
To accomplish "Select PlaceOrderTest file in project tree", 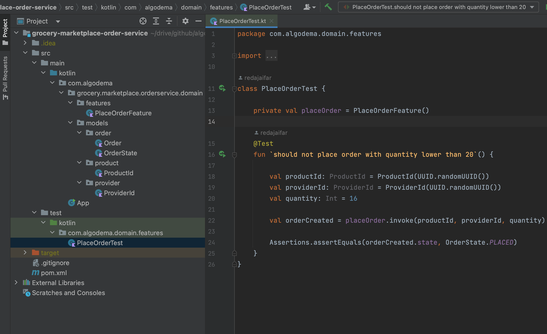I will click(x=95, y=243).
